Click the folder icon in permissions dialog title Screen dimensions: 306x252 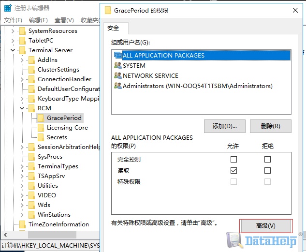(x=108, y=10)
